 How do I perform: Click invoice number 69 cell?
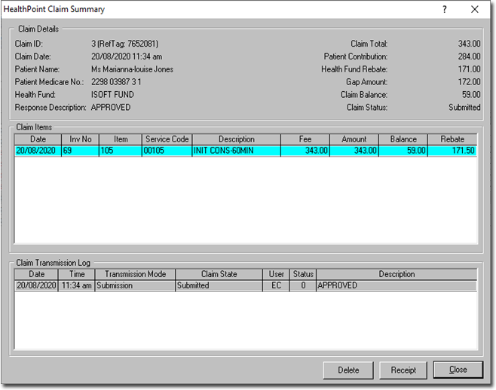click(x=81, y=151)
